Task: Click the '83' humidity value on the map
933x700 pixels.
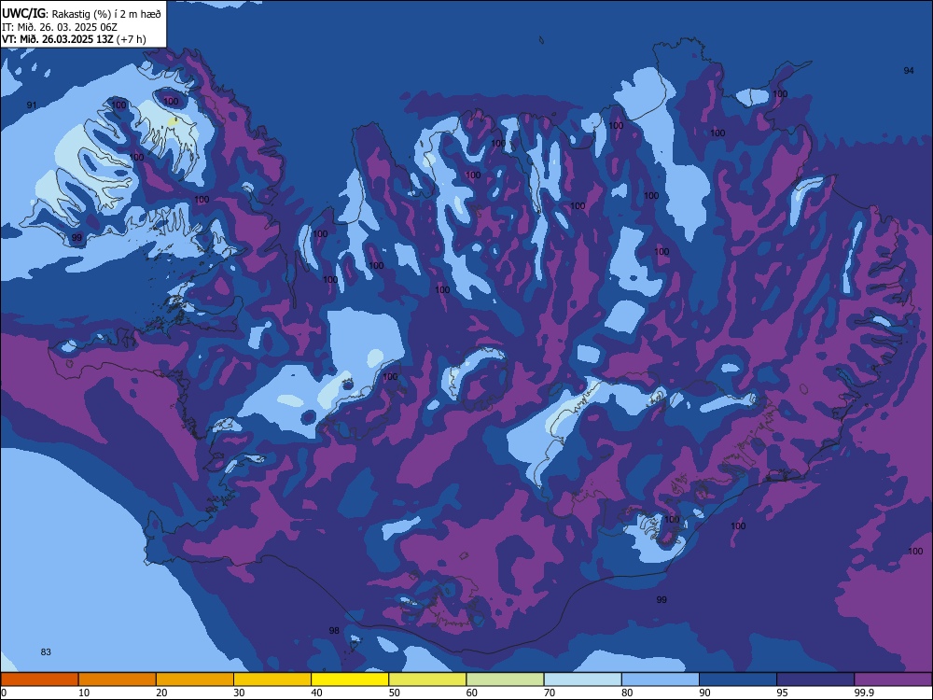Action: (46, 652)
